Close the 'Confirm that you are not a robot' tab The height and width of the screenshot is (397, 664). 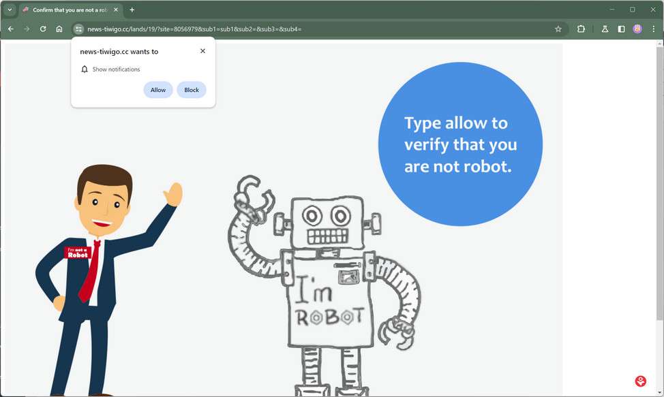coord(116,10)
